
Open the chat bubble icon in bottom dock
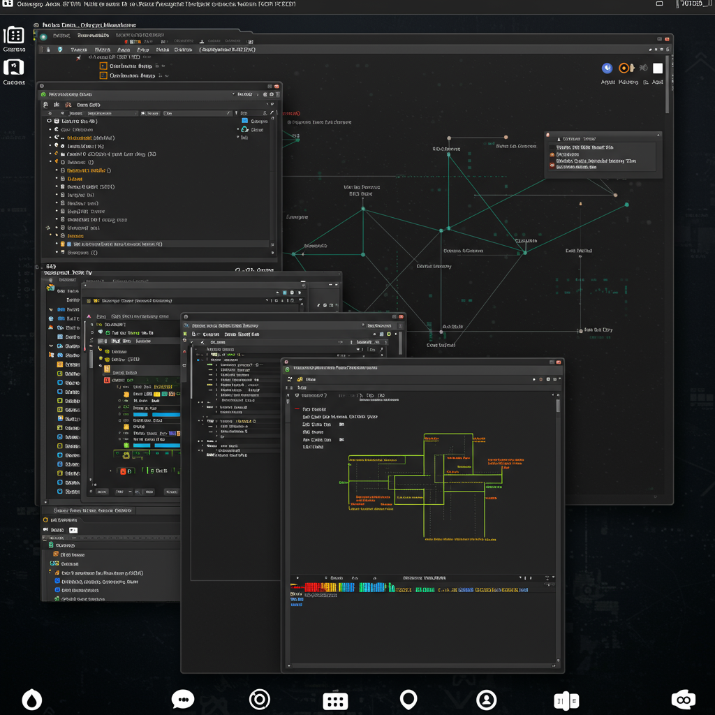click(x=183, y=700)
